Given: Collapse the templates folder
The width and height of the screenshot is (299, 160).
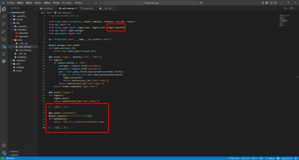Looking at the screenshot, I should point(21,30).
